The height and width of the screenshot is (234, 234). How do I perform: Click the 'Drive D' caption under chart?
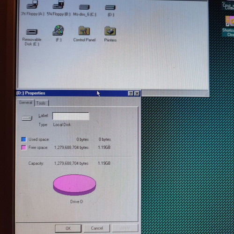[77, 202]
